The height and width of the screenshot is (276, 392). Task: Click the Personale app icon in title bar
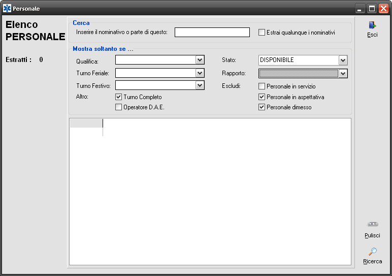(x=7, y=9)
